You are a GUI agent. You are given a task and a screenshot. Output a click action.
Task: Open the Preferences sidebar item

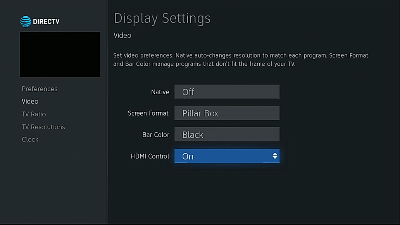(x=39, y=89)
